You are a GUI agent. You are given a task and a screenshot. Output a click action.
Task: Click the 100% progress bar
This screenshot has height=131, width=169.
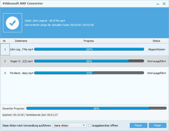[x=89, y=49]
